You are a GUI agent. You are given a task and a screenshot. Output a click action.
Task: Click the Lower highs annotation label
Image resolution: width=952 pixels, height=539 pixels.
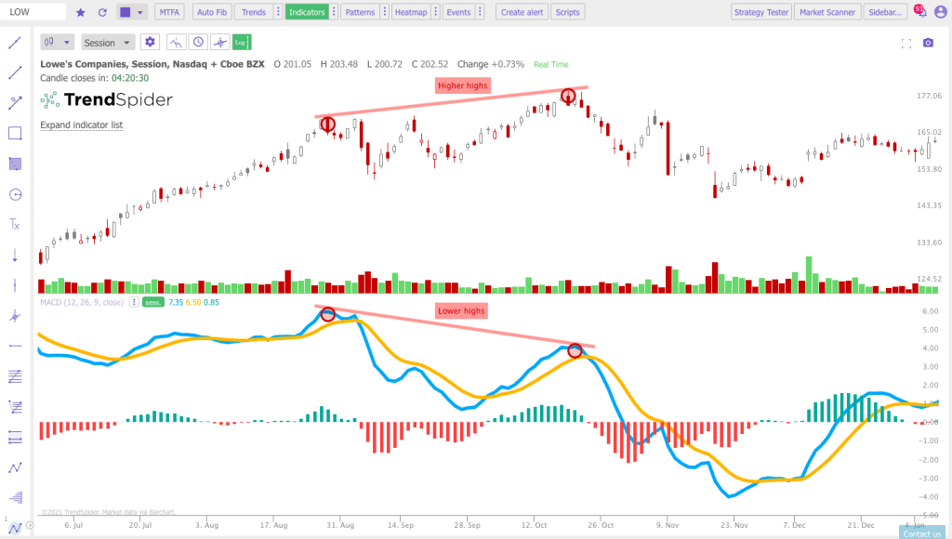point(461,310)
